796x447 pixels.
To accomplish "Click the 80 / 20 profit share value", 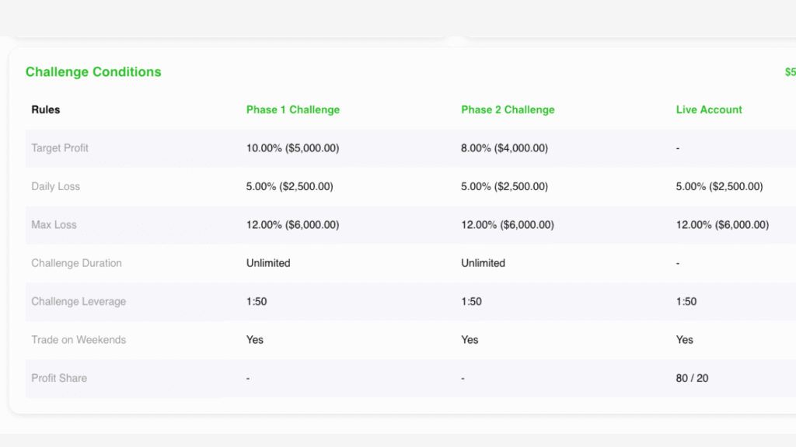I will pyautogui.click(x=692, y=378).
